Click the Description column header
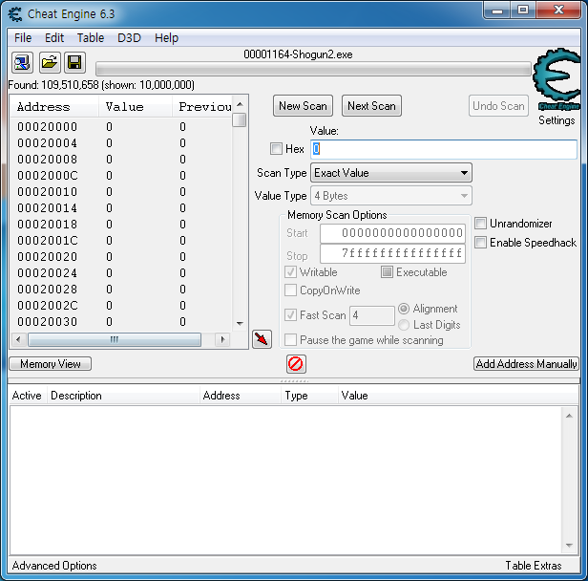The image size is (588, 581). pyautogui.click(x=123, y=396)
